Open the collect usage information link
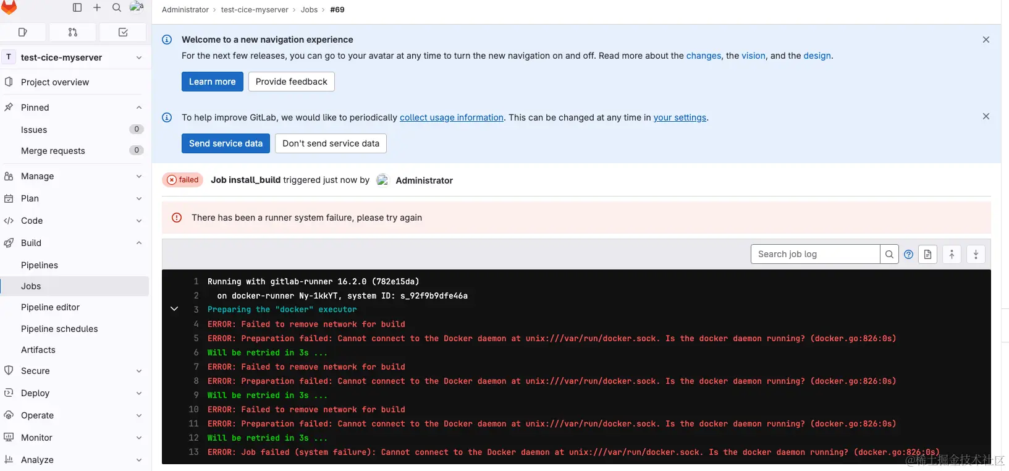1009x471 pixels. [452, 117]
